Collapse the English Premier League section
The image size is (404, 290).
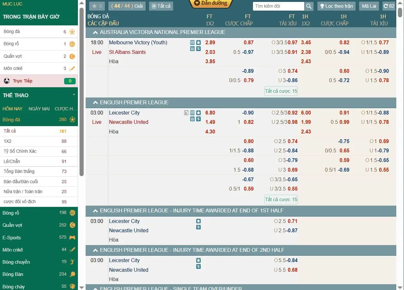click(x=95, y=103)
